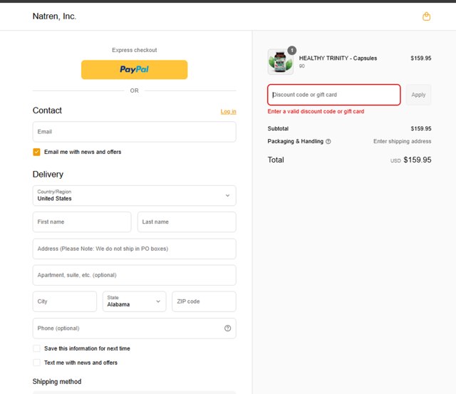Screen dimensions: 456x394
Task: Click the First name field
Action: [82, 222]
